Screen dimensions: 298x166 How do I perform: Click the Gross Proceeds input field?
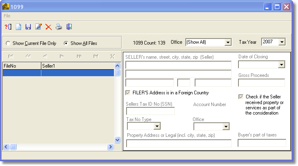[262, 83]
